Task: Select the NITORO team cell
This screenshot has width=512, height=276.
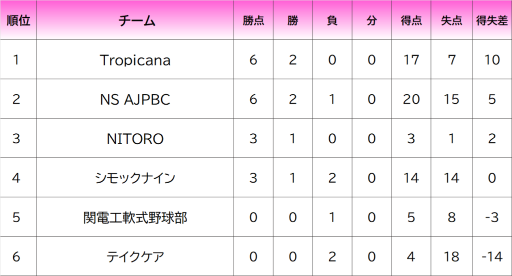Action: pos(135,138)
